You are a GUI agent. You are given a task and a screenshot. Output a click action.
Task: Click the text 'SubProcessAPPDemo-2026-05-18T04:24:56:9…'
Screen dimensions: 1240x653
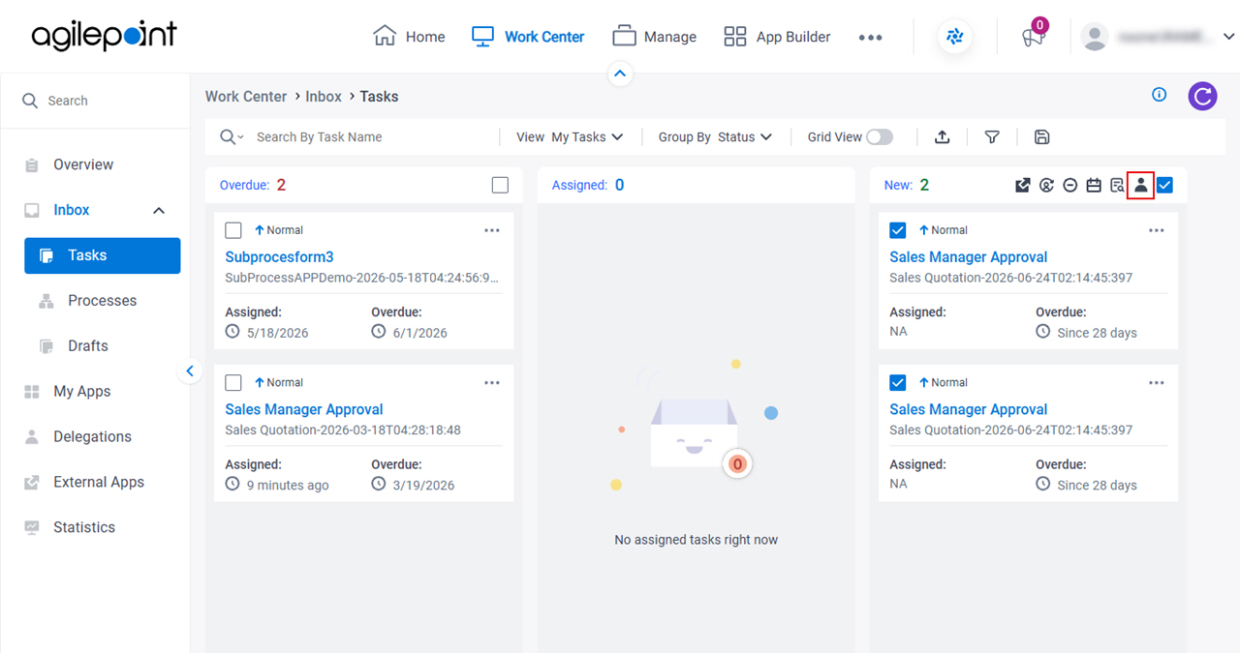tap(362, 278)
